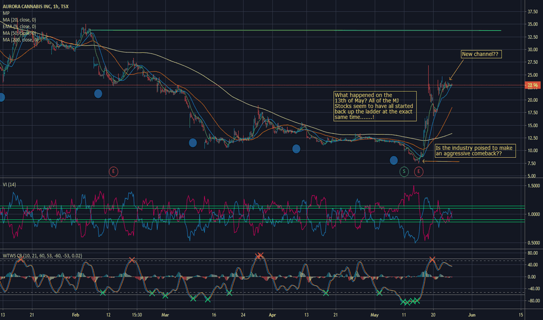Screen dimensions: 543x320
Task: Click the blue dot just before May 11
Action: [393, 160]
